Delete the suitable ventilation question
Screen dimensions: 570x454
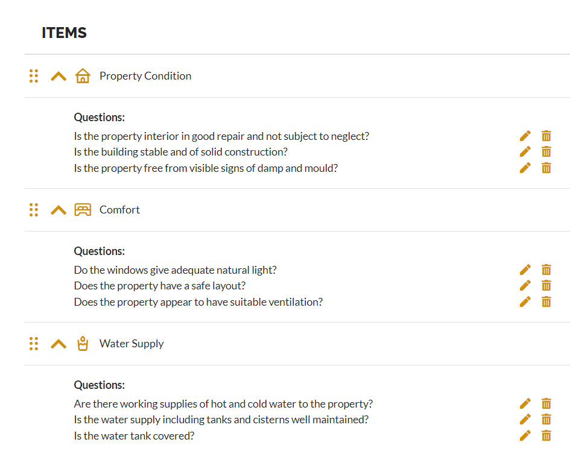coord(546,301)
